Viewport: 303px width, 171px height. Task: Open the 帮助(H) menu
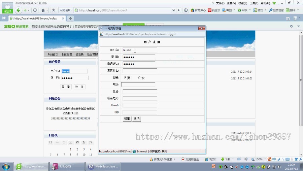[x=265, y=3]
